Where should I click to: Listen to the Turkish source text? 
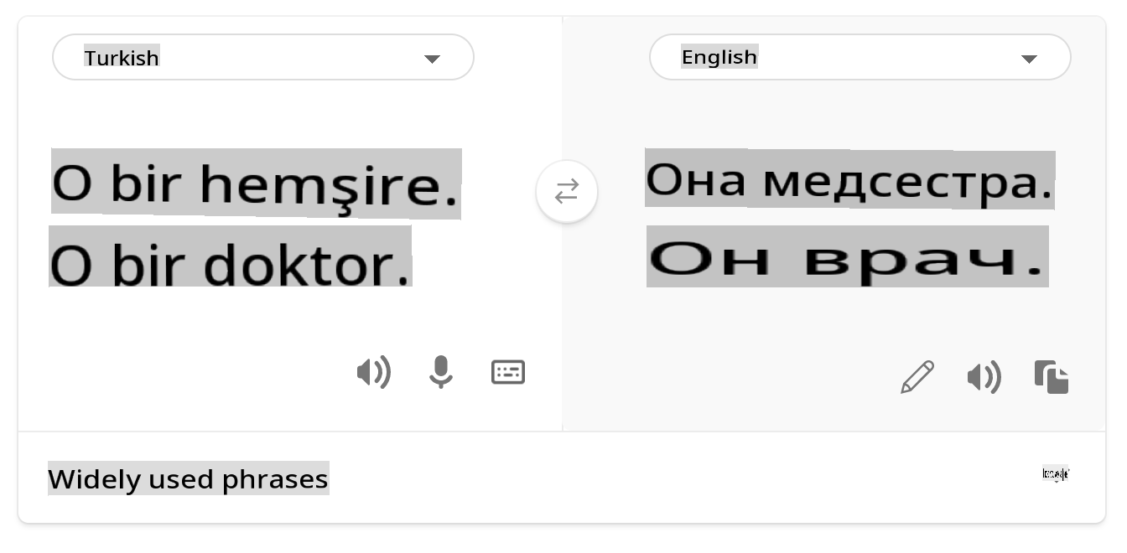374,372
